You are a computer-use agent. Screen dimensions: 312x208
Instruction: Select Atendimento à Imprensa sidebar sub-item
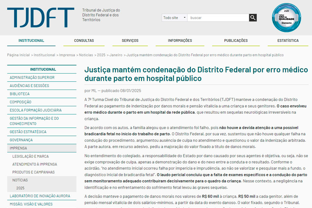pos(35,164)
